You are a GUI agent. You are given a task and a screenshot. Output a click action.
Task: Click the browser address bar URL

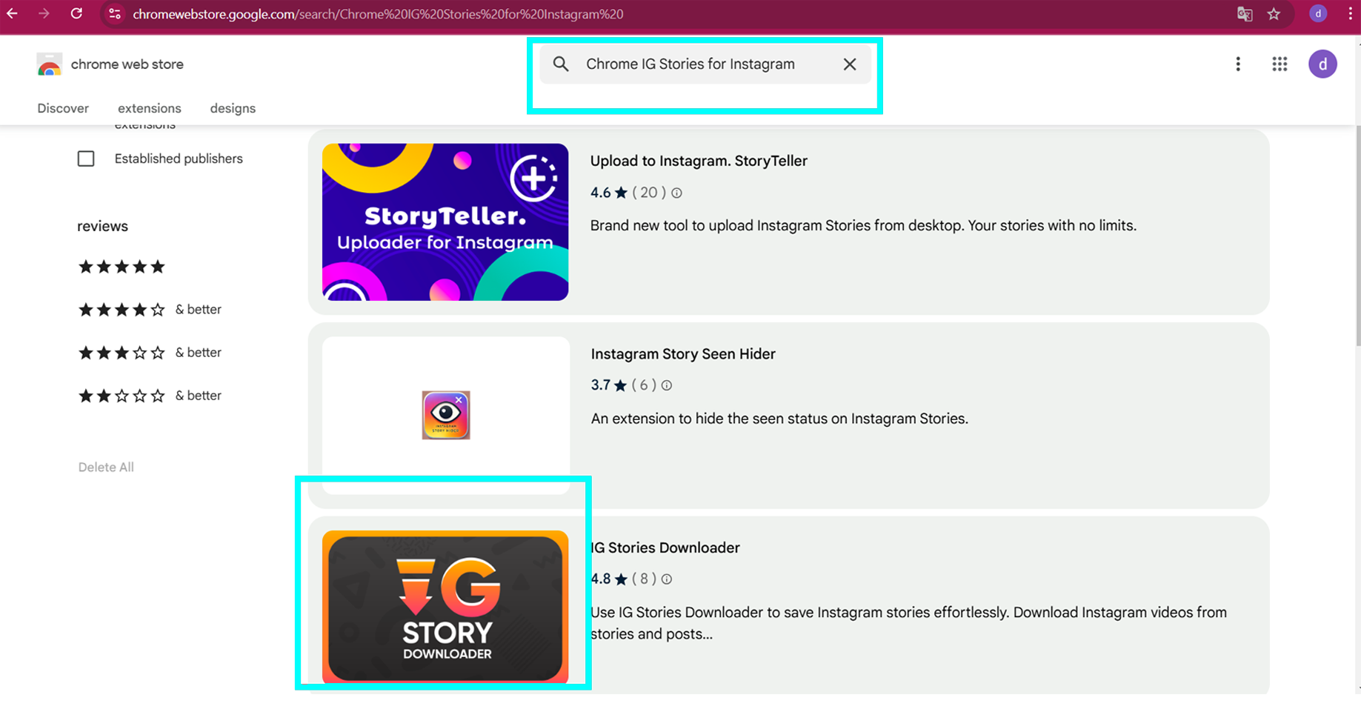378,14
